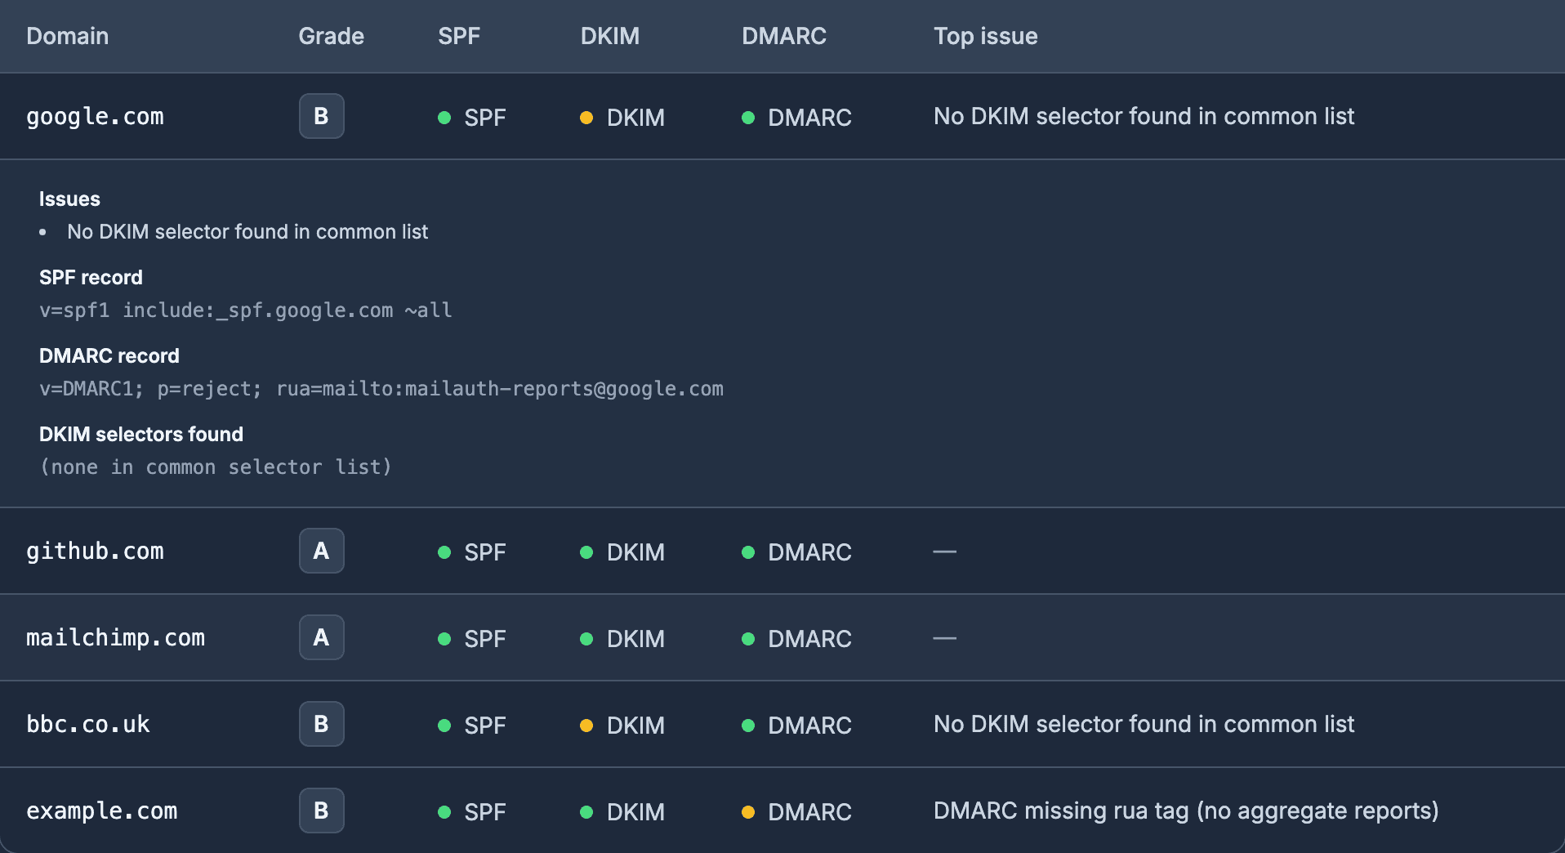Click the B grade badge for bbc.co.uk
This screenshot has height=853, width=1565.
[x=321, y=724]
